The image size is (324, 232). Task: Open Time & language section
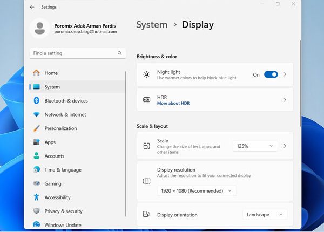(77, 170)
